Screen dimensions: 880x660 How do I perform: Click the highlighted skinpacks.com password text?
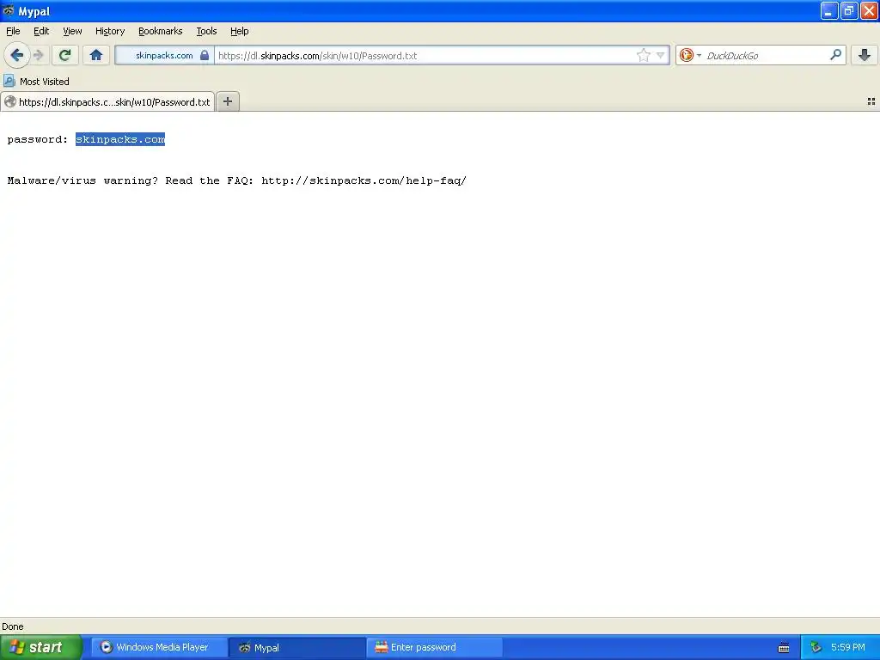120,139
